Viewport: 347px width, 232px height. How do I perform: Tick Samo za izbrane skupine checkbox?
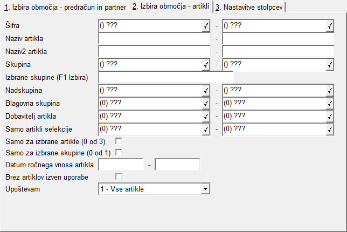coord(119,153)
